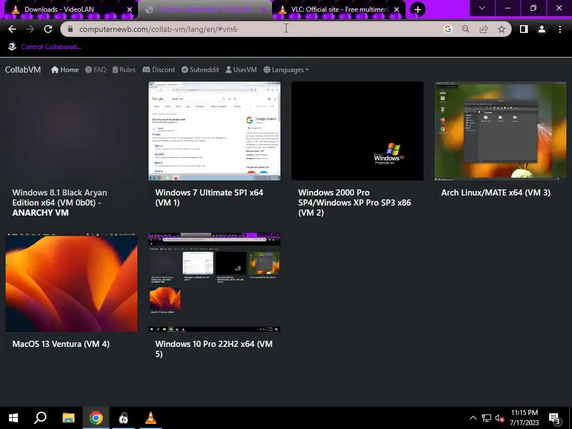Switch to VLC: Official site tab
Screen dimensions: 572x429
click(x=338, y=9)
